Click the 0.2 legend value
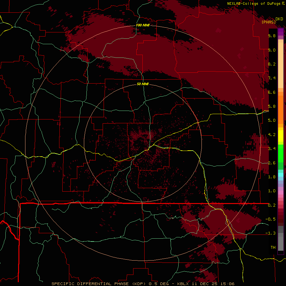The width and height of the screenshot is (286, 286). [272, 205]
